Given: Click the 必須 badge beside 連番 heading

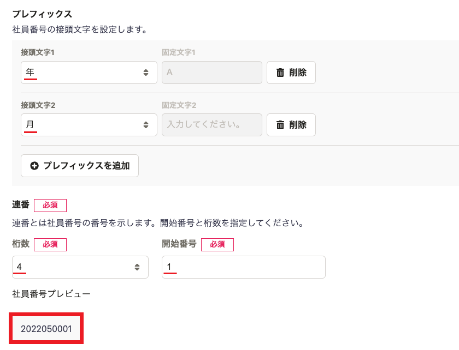Looking at the screenshot, I should tap(50, 206).
